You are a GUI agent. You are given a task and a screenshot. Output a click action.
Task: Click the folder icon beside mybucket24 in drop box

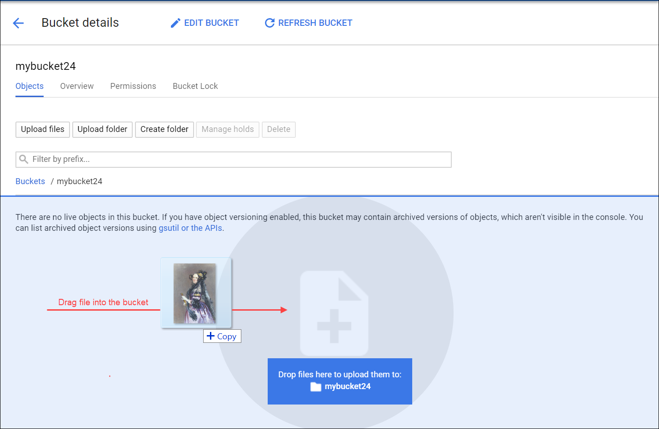316,387
